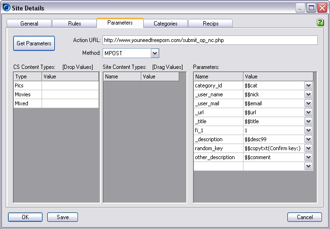Click the green help question mark icon
This screenshot has width=330, height=229.
click(x=320, y=22)
